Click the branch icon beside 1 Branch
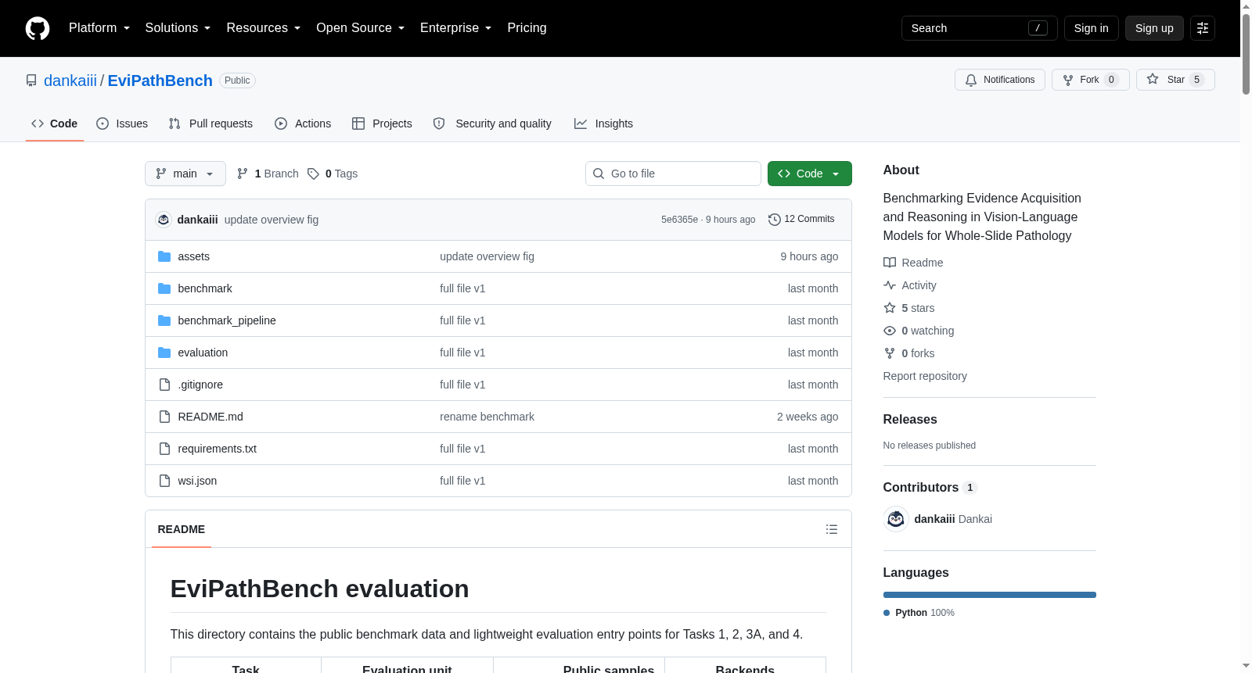 click(x=243, y=174)
